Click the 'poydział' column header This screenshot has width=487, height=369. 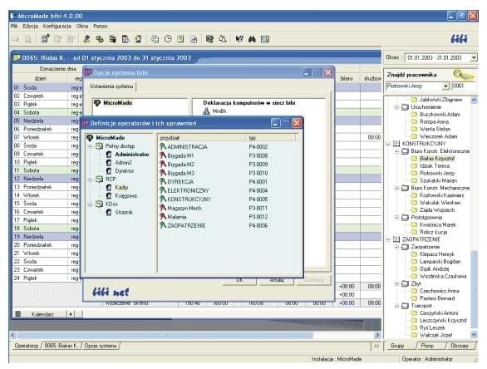pyautogui.click(x=202, y=138)
